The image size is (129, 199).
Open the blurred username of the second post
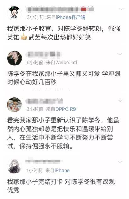pos(44,54)
